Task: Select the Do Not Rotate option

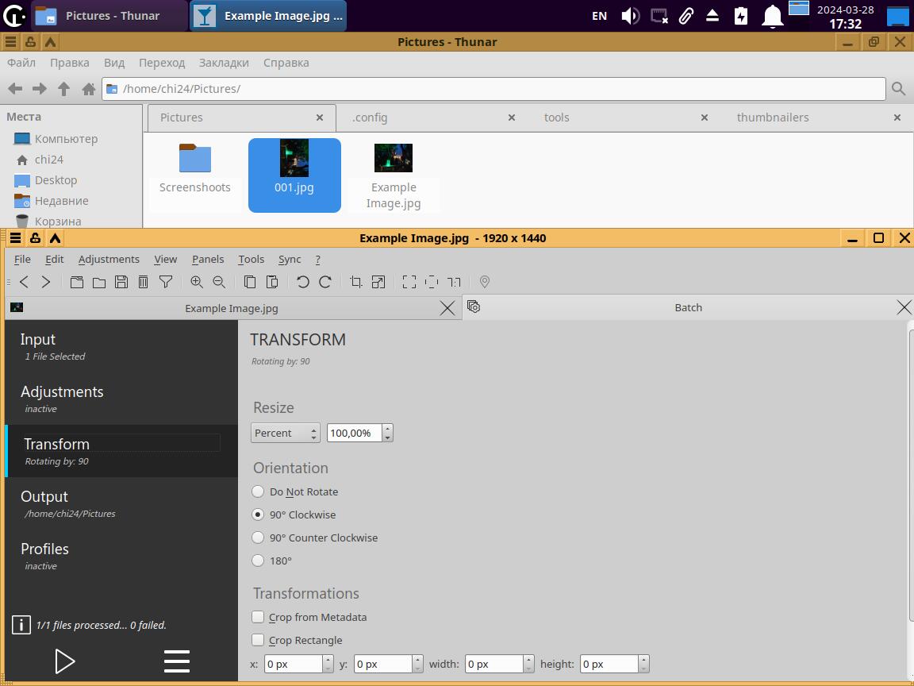Action: coord(258,491)
